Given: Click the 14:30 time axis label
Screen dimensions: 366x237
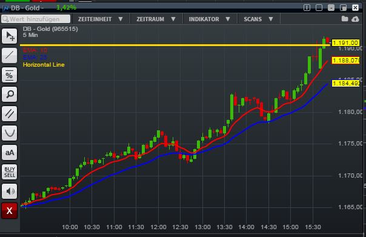Looking at the screenshot, I should point(268,227).
